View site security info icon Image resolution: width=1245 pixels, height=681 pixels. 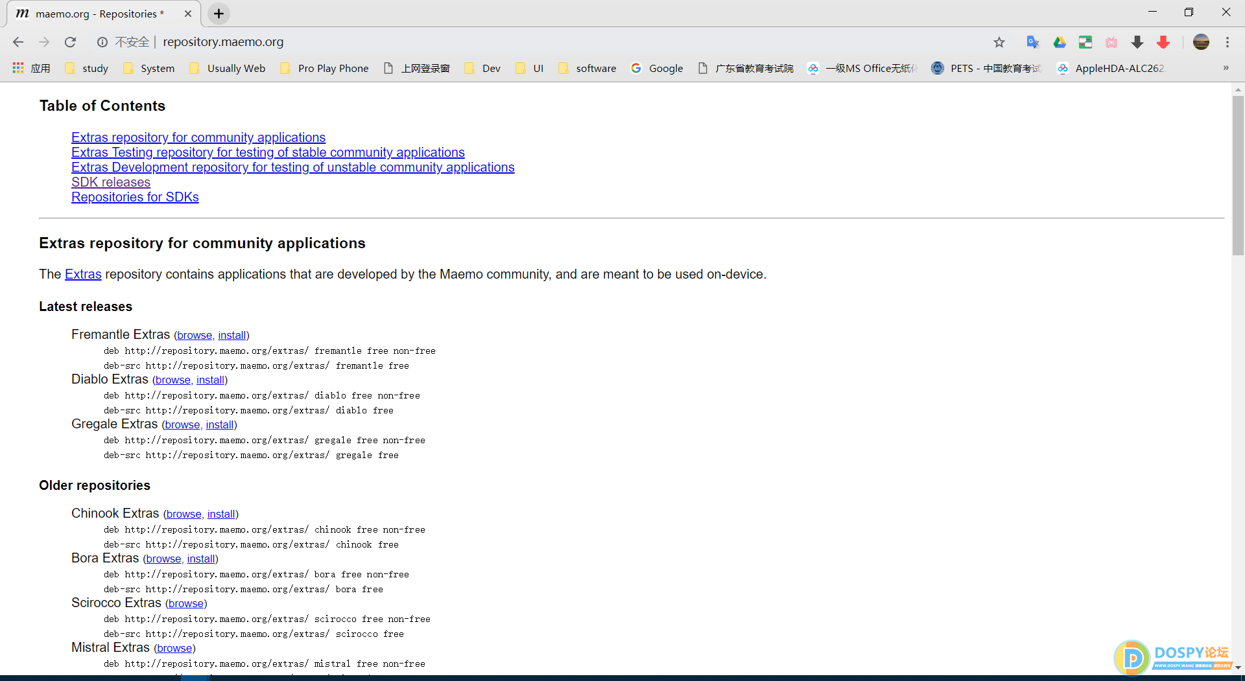tap(102, 42)
